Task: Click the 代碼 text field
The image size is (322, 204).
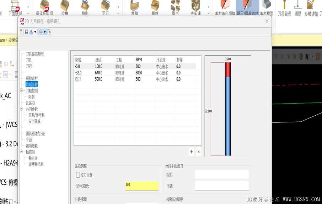Action: coord(222,186)
